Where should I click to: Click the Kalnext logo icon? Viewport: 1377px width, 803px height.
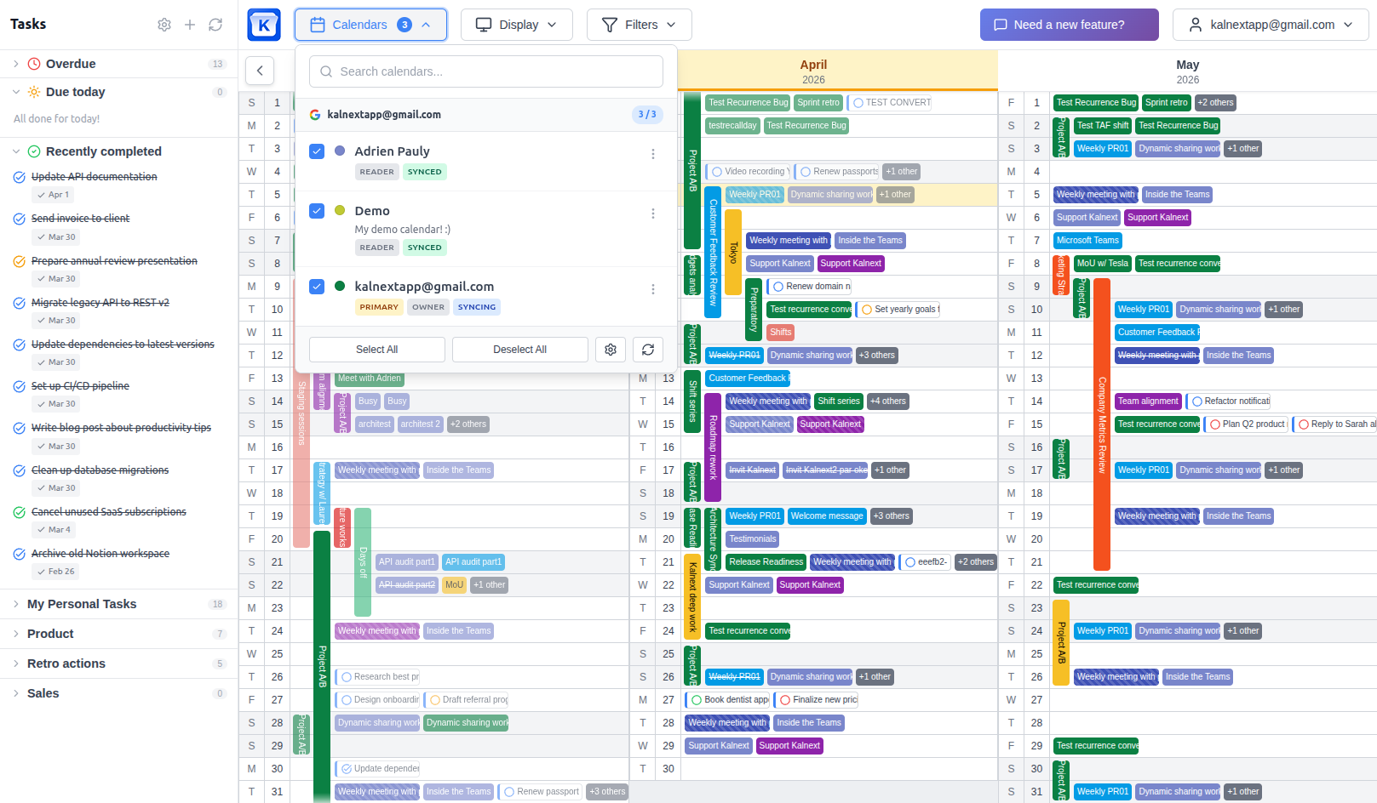click(264, 25)
